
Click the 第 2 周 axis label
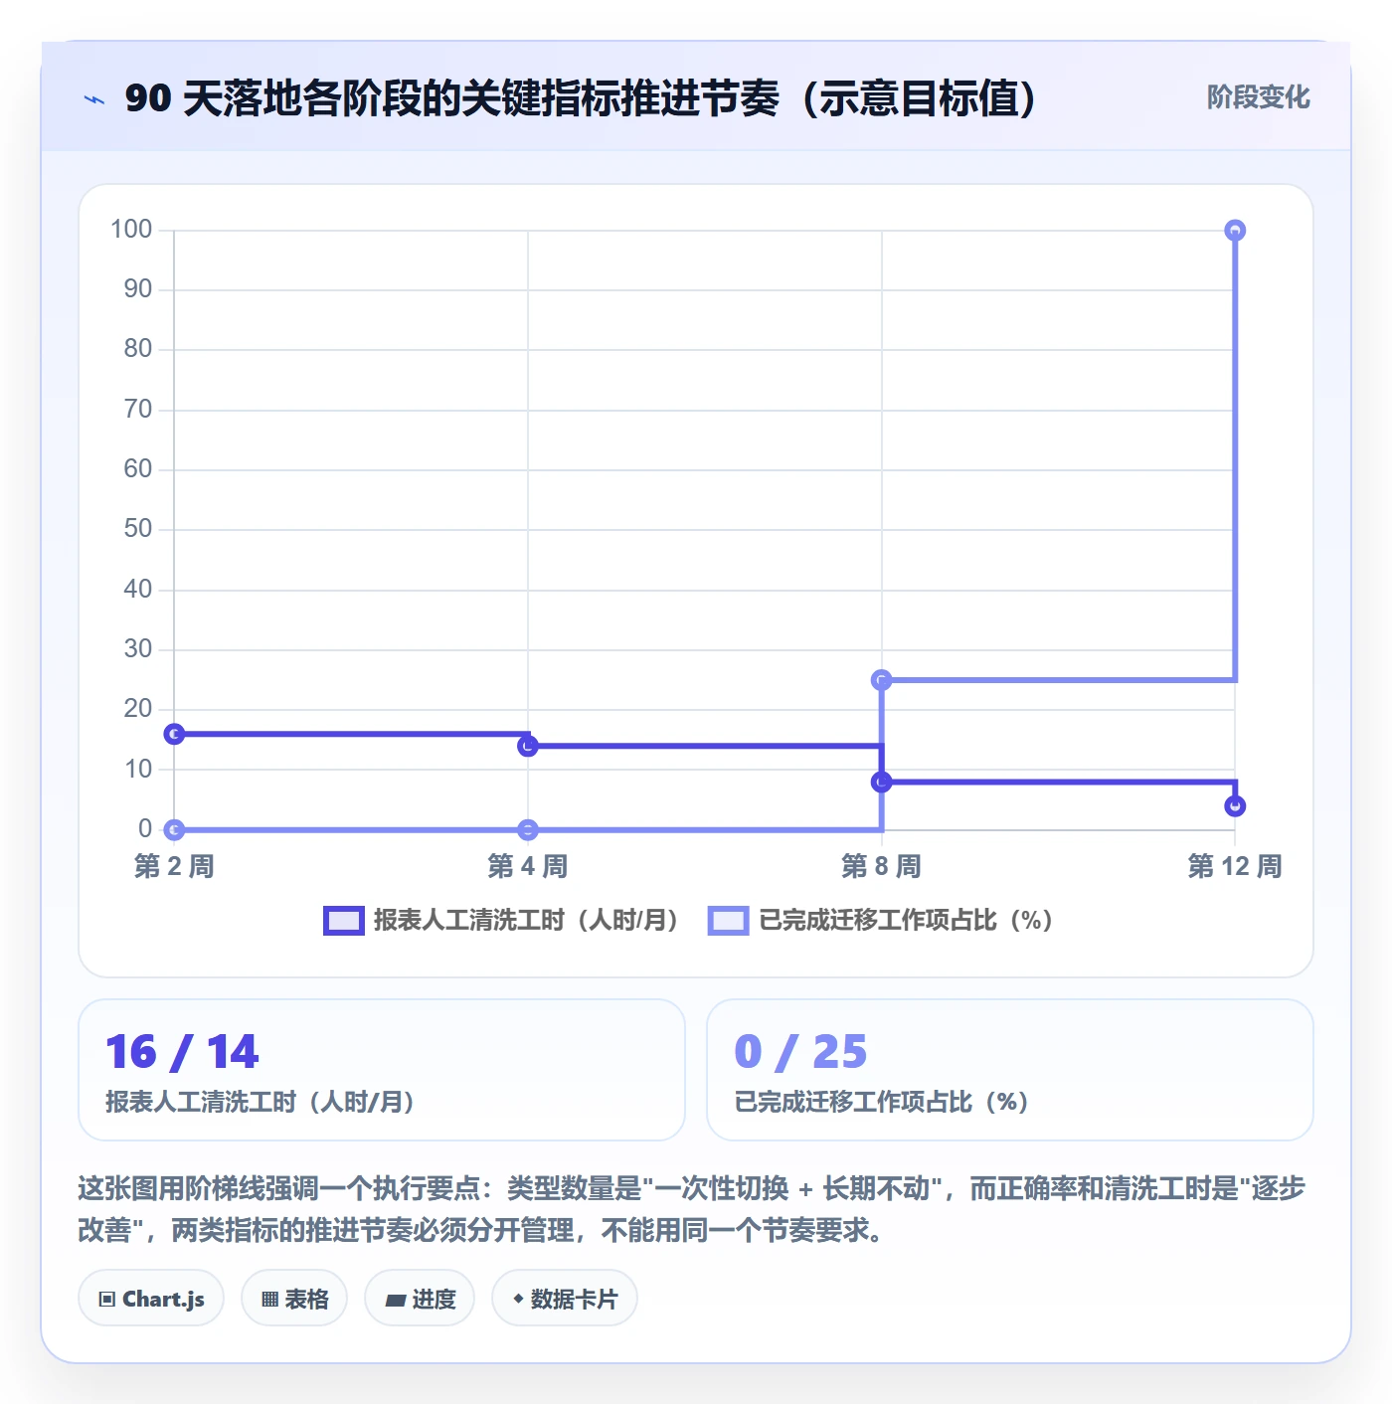[174, 867]
